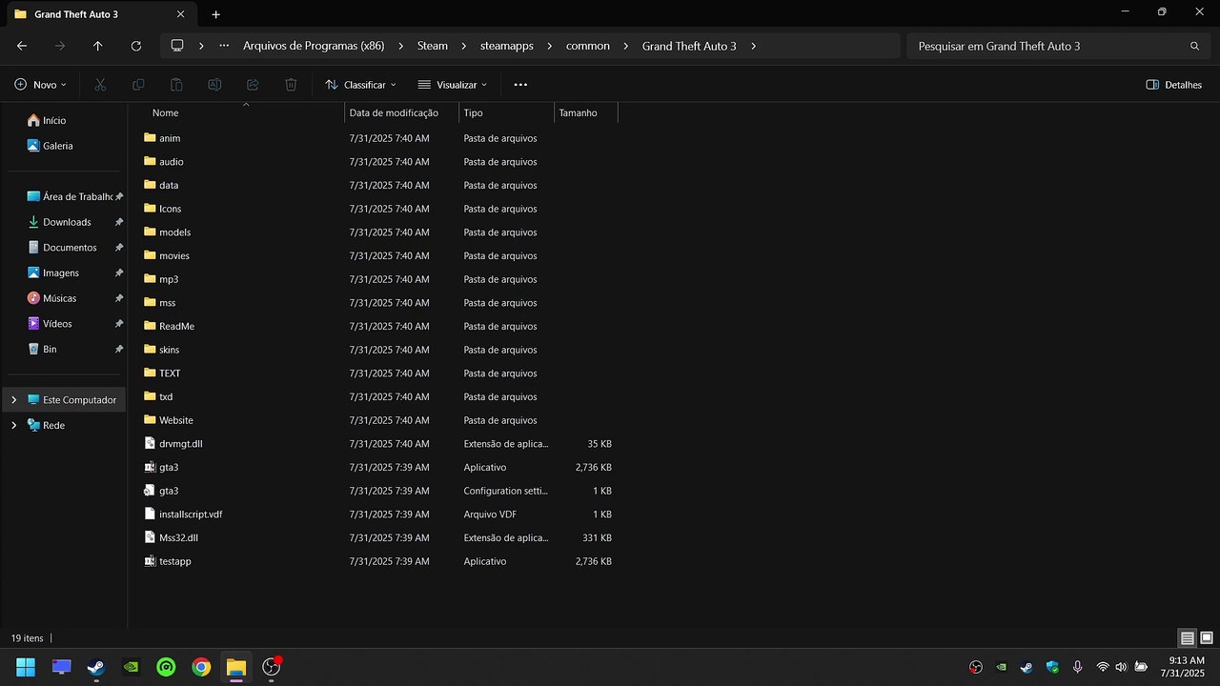Launch Google Chrome from the taskbar
The image size is (1220, 686).
click(x=201, y=667)
